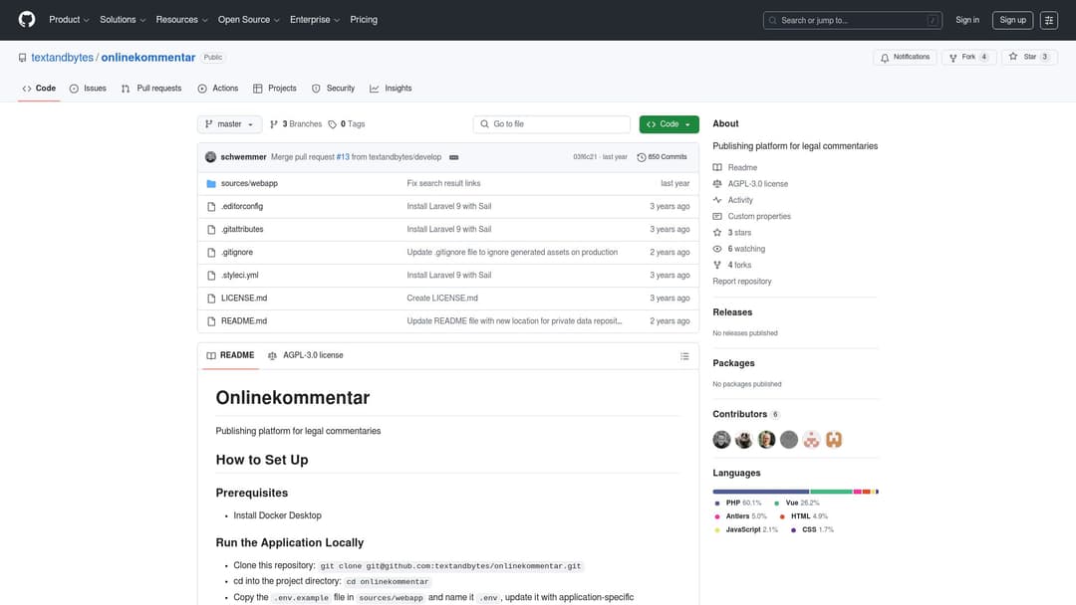The height and width of the screenshot is (605, 1076).
Task: View the 850 Commits history
Action: (x=663, y=157)
